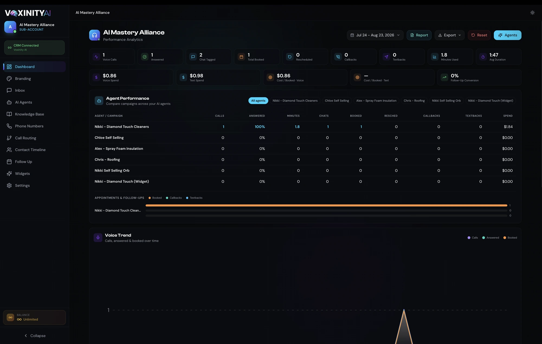The image size is (542, 344).
Task: Click the Cost / Booked Text target icon
Action: click(x=357, y=77)
